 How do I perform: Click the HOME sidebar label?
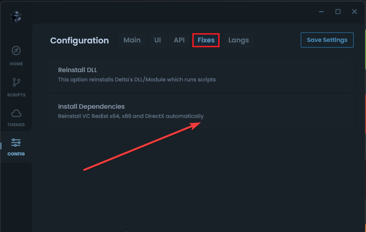tap(16, 64)
